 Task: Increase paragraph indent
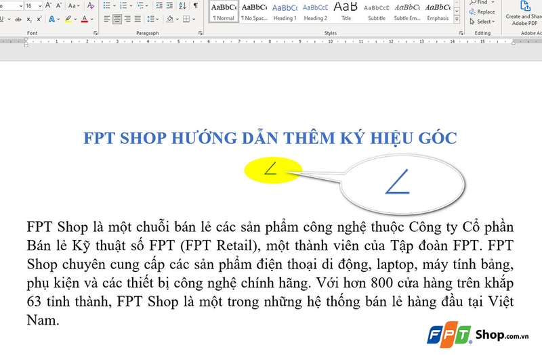169,5
